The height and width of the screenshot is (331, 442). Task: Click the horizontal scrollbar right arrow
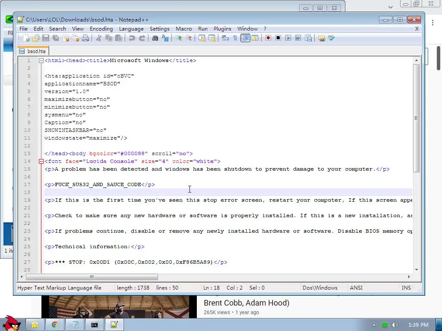409,277
